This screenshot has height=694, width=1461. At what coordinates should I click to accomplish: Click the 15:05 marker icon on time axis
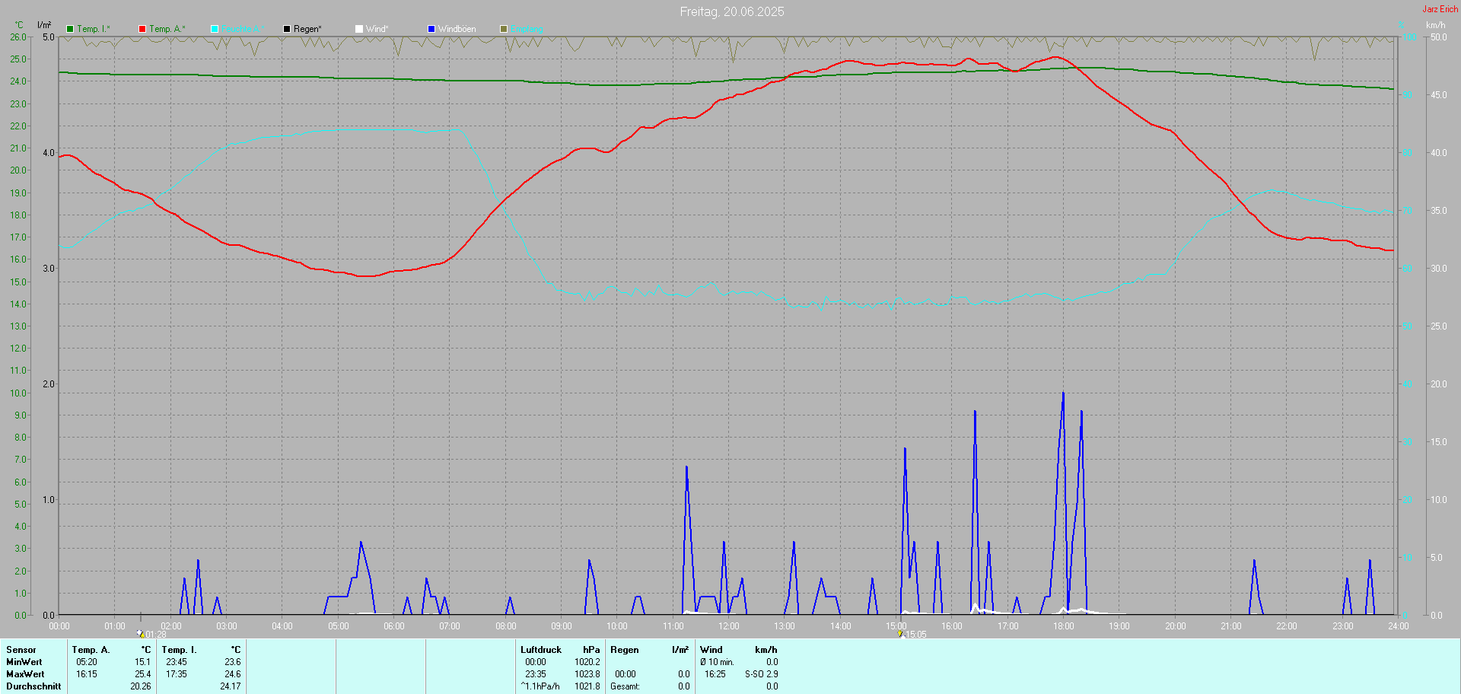point(900,633)
